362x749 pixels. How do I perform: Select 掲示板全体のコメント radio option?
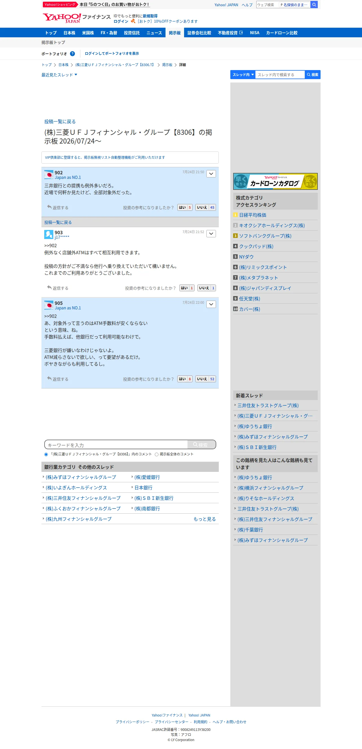coord(157,454)
